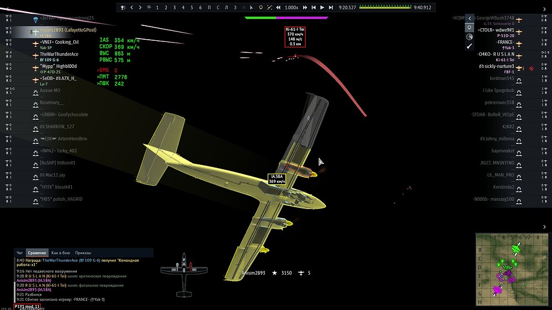Image resolution: width=552 pixels, height=310 pixels.
Task: Click the replay timeline progress bar
Action: point(385,7)
